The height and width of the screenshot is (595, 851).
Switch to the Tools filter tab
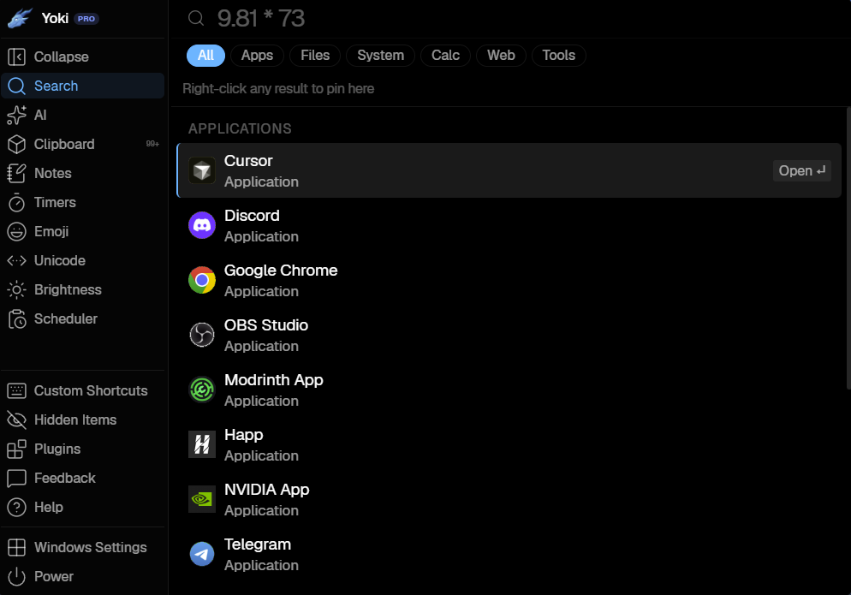click(558, 56)
